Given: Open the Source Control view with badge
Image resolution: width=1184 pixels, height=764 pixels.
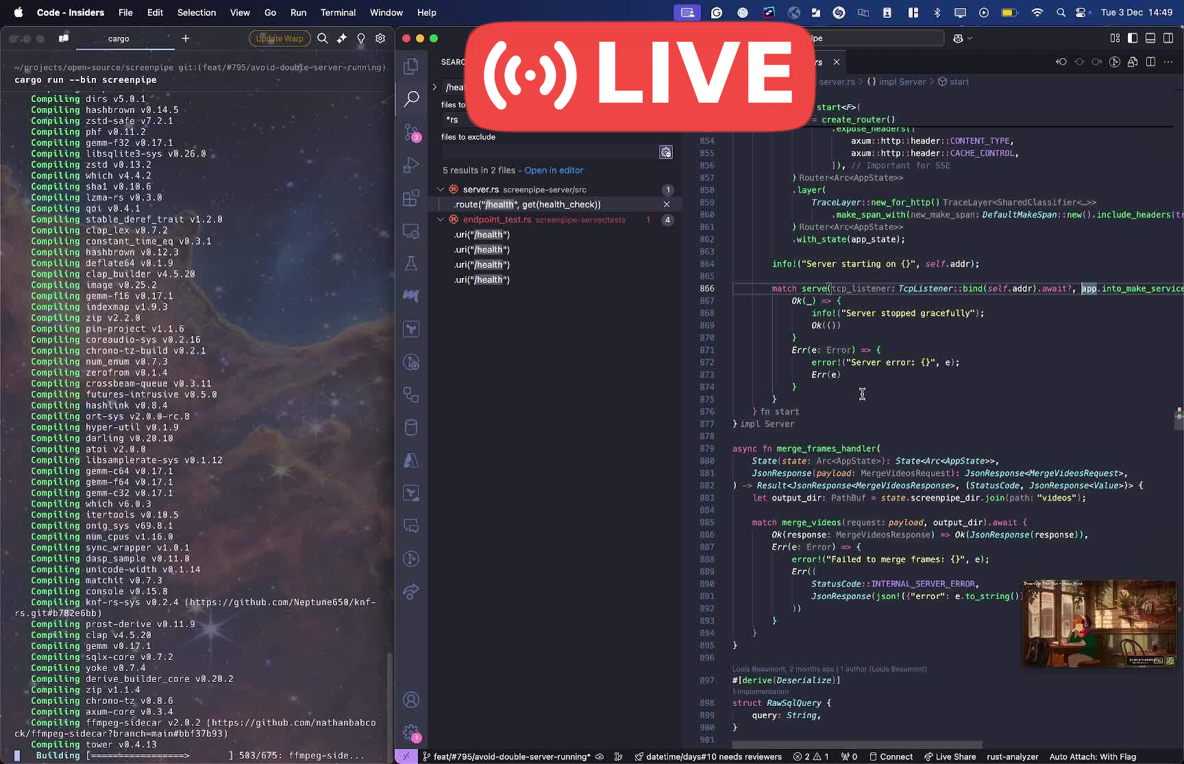Looking at the screenshot, I should point(411,131).
